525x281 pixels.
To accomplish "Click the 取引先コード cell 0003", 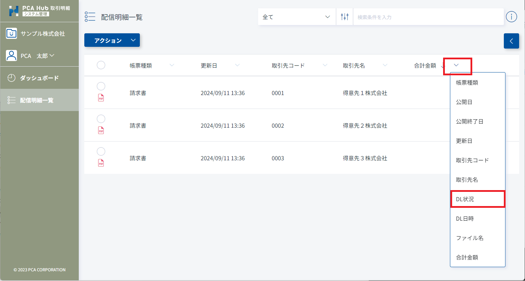I will (x=278, y=158).
